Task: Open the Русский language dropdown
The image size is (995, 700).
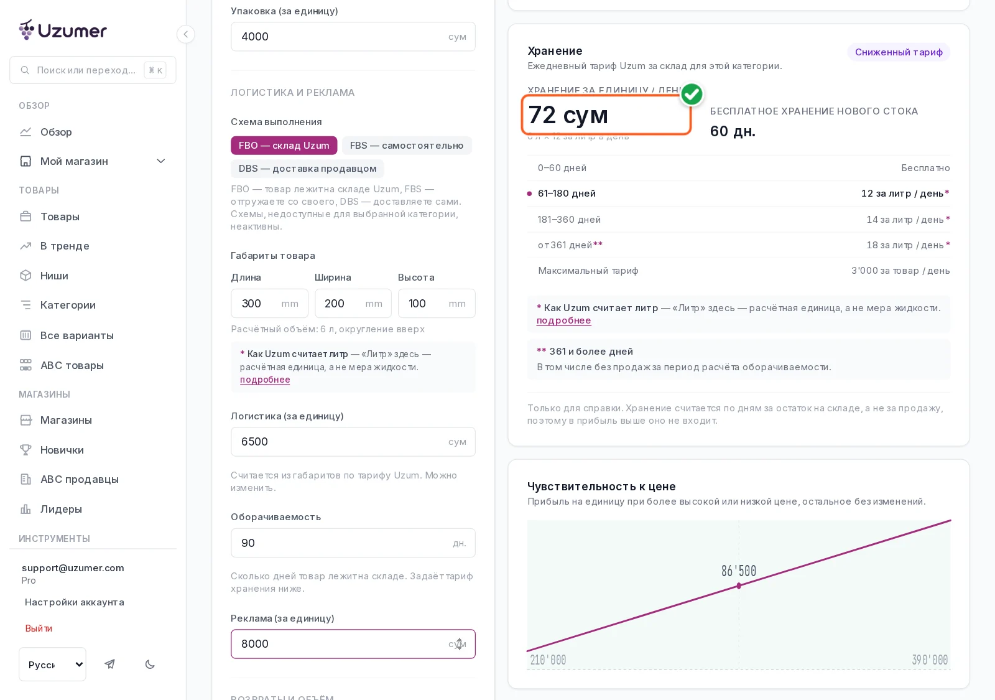Action: click(x=52, y=664)
